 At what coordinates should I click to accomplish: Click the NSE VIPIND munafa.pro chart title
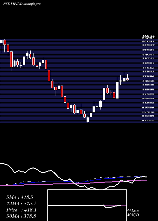[22, 4]
